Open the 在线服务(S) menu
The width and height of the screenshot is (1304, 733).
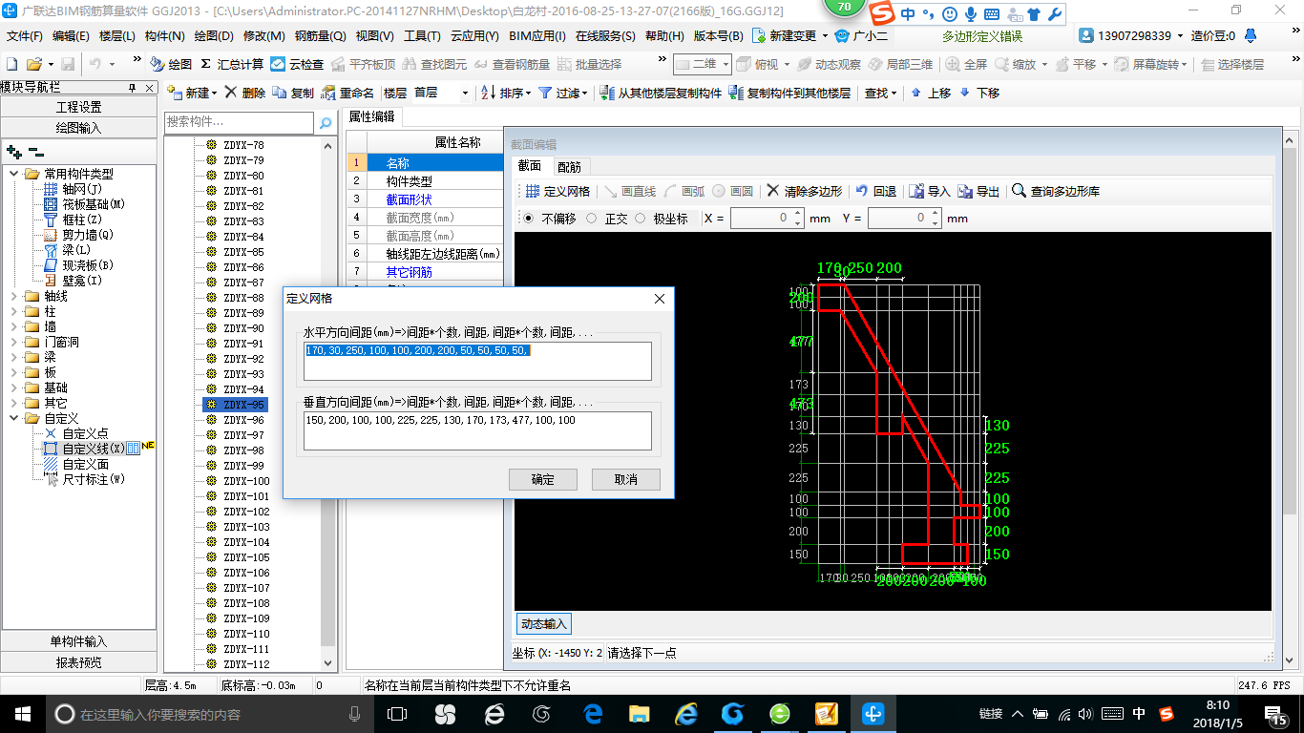click(x=605, y=36)
